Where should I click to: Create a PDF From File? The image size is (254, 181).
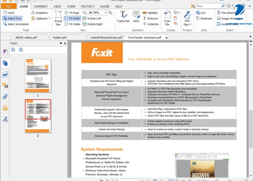click(x=167, y=18)
